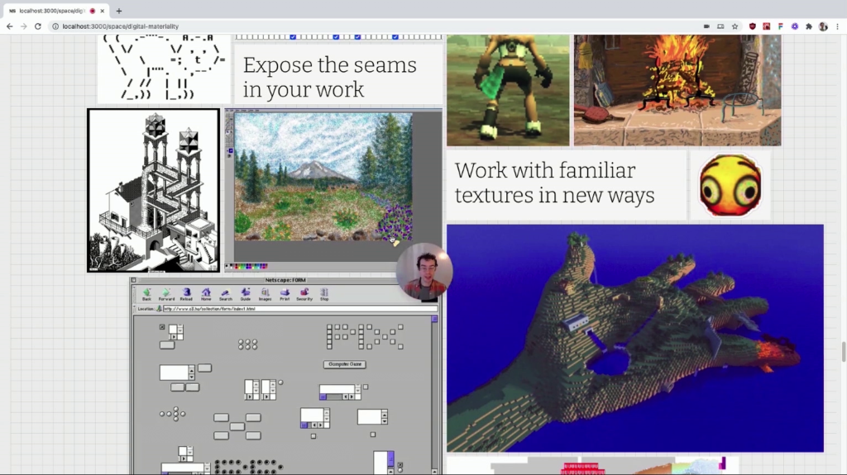847x475 pixels.
Task: Select the ASCII art animal image
Action: tap(165, 69)
